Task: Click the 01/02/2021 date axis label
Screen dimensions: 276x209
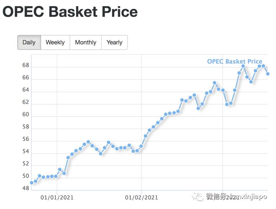Action: click(x=141, y=197)
